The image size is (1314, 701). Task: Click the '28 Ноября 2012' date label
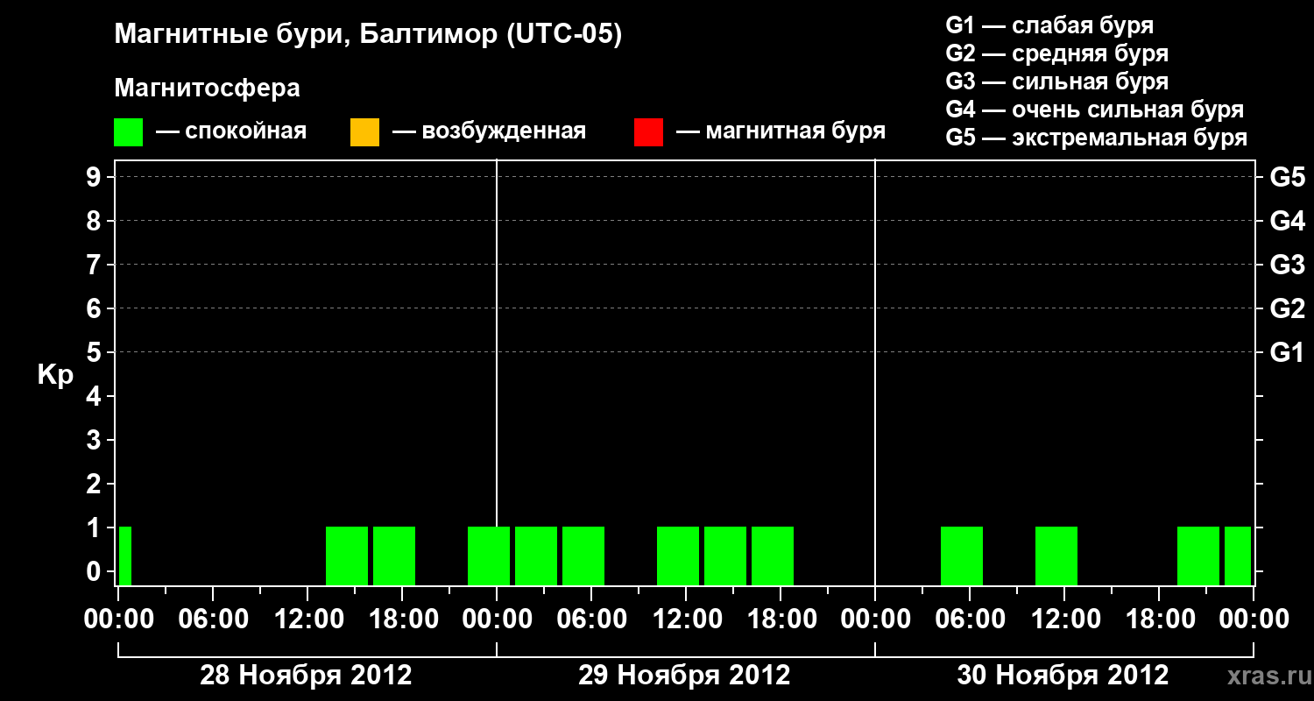(x=307, y=676)
